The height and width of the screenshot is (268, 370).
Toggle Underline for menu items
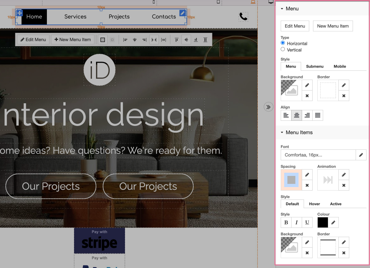[x=307, y=222]
